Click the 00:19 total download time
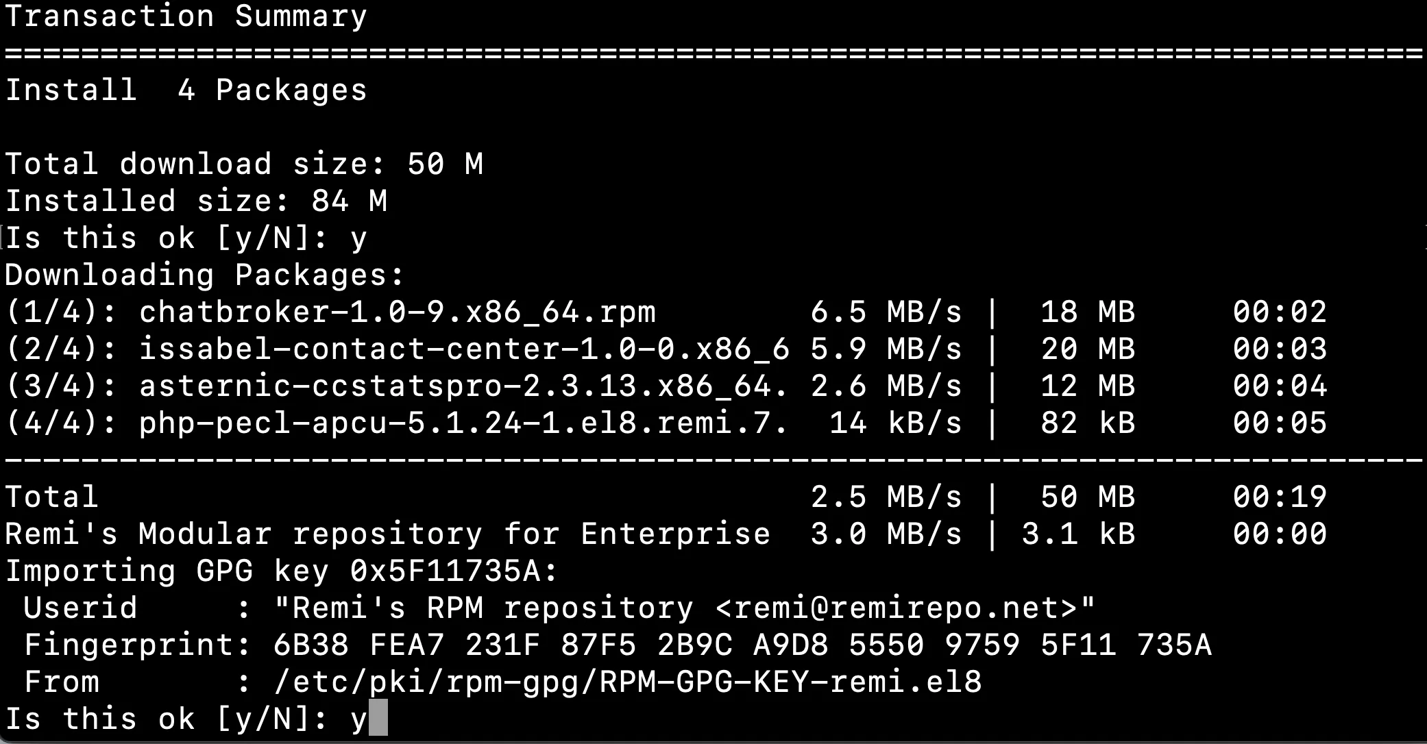This screenshot has height=744, width=1427. coord(1279,497)
